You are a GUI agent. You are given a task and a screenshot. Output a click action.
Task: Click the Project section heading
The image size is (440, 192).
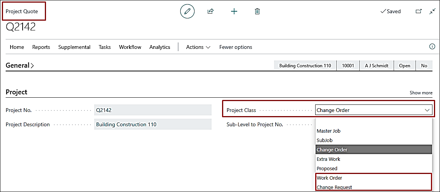coord(17,92)
